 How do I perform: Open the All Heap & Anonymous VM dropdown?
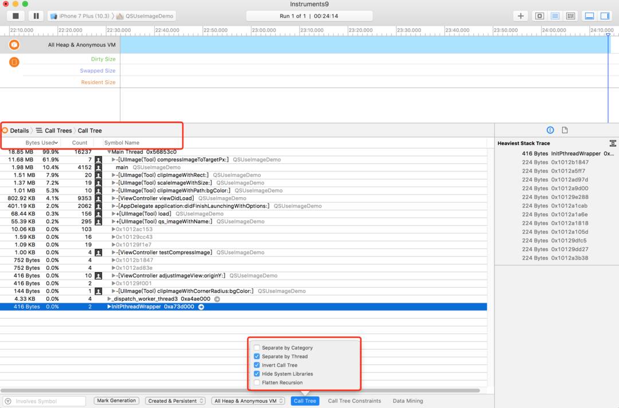pos(249,401)
